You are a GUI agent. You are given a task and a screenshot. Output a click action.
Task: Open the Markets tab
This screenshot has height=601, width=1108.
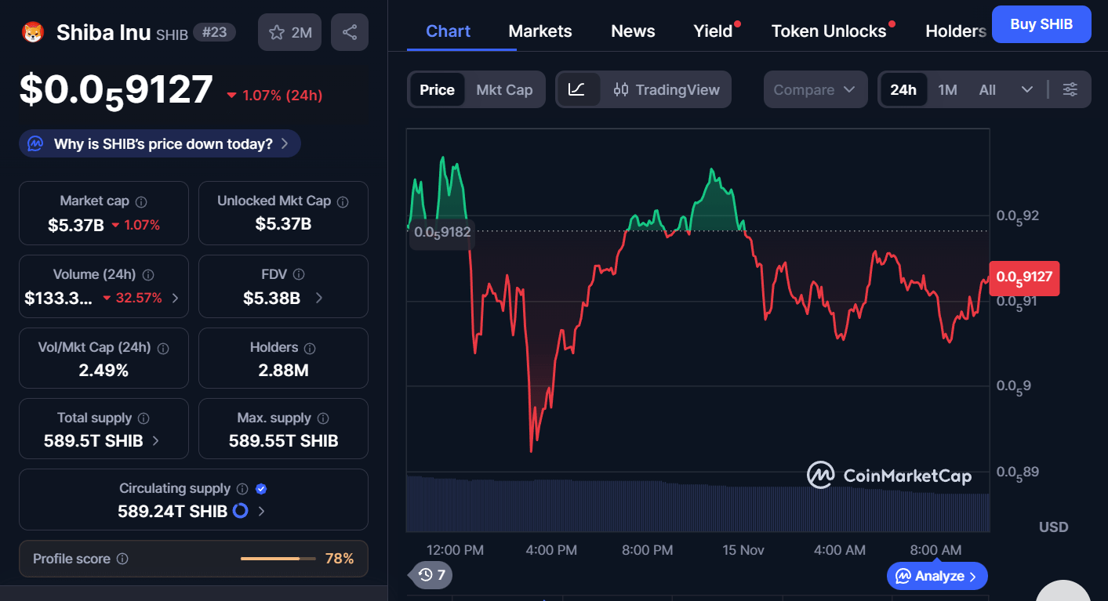[x=540, y=31]
